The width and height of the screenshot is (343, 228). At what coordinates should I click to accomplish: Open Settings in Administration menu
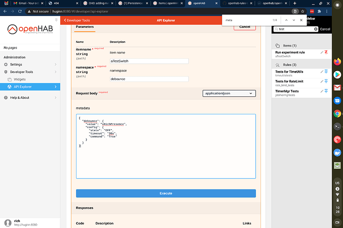tap(30, 65)
